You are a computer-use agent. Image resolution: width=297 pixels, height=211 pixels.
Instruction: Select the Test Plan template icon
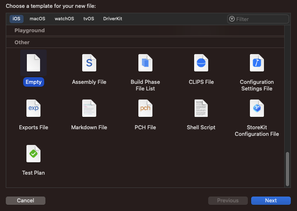[33, 154]
